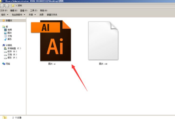This screenshot has width=175, height=119.
Task: Expand the 包含到库中 dropdown
Action: point(19,15)
